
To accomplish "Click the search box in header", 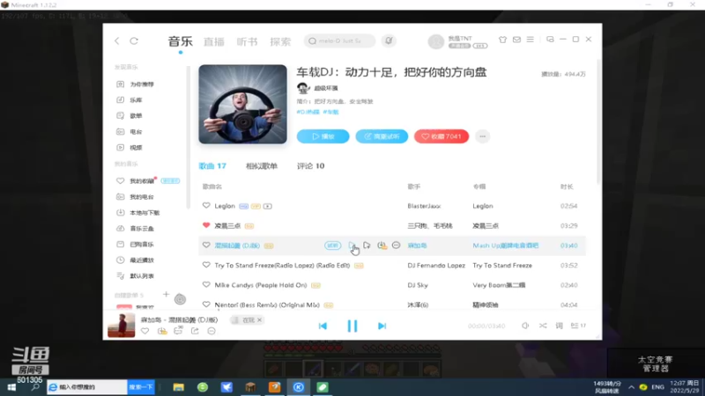I will click(339, 40).
